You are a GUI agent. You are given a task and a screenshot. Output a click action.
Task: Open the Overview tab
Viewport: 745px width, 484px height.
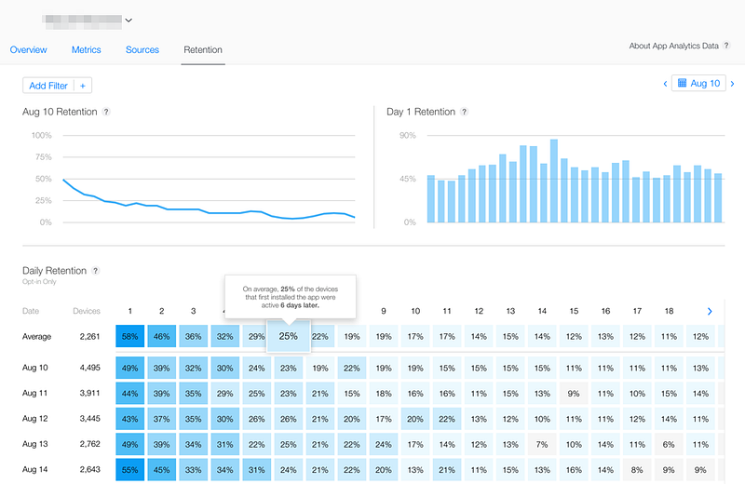click(x=29, y=50)
